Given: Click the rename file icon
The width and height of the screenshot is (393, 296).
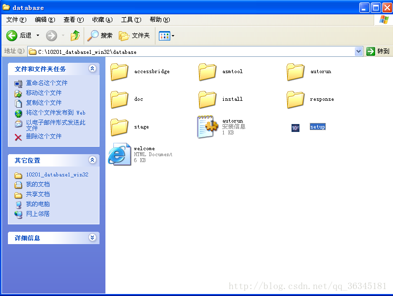Looking at the screenshot, I should coord(18,84).
